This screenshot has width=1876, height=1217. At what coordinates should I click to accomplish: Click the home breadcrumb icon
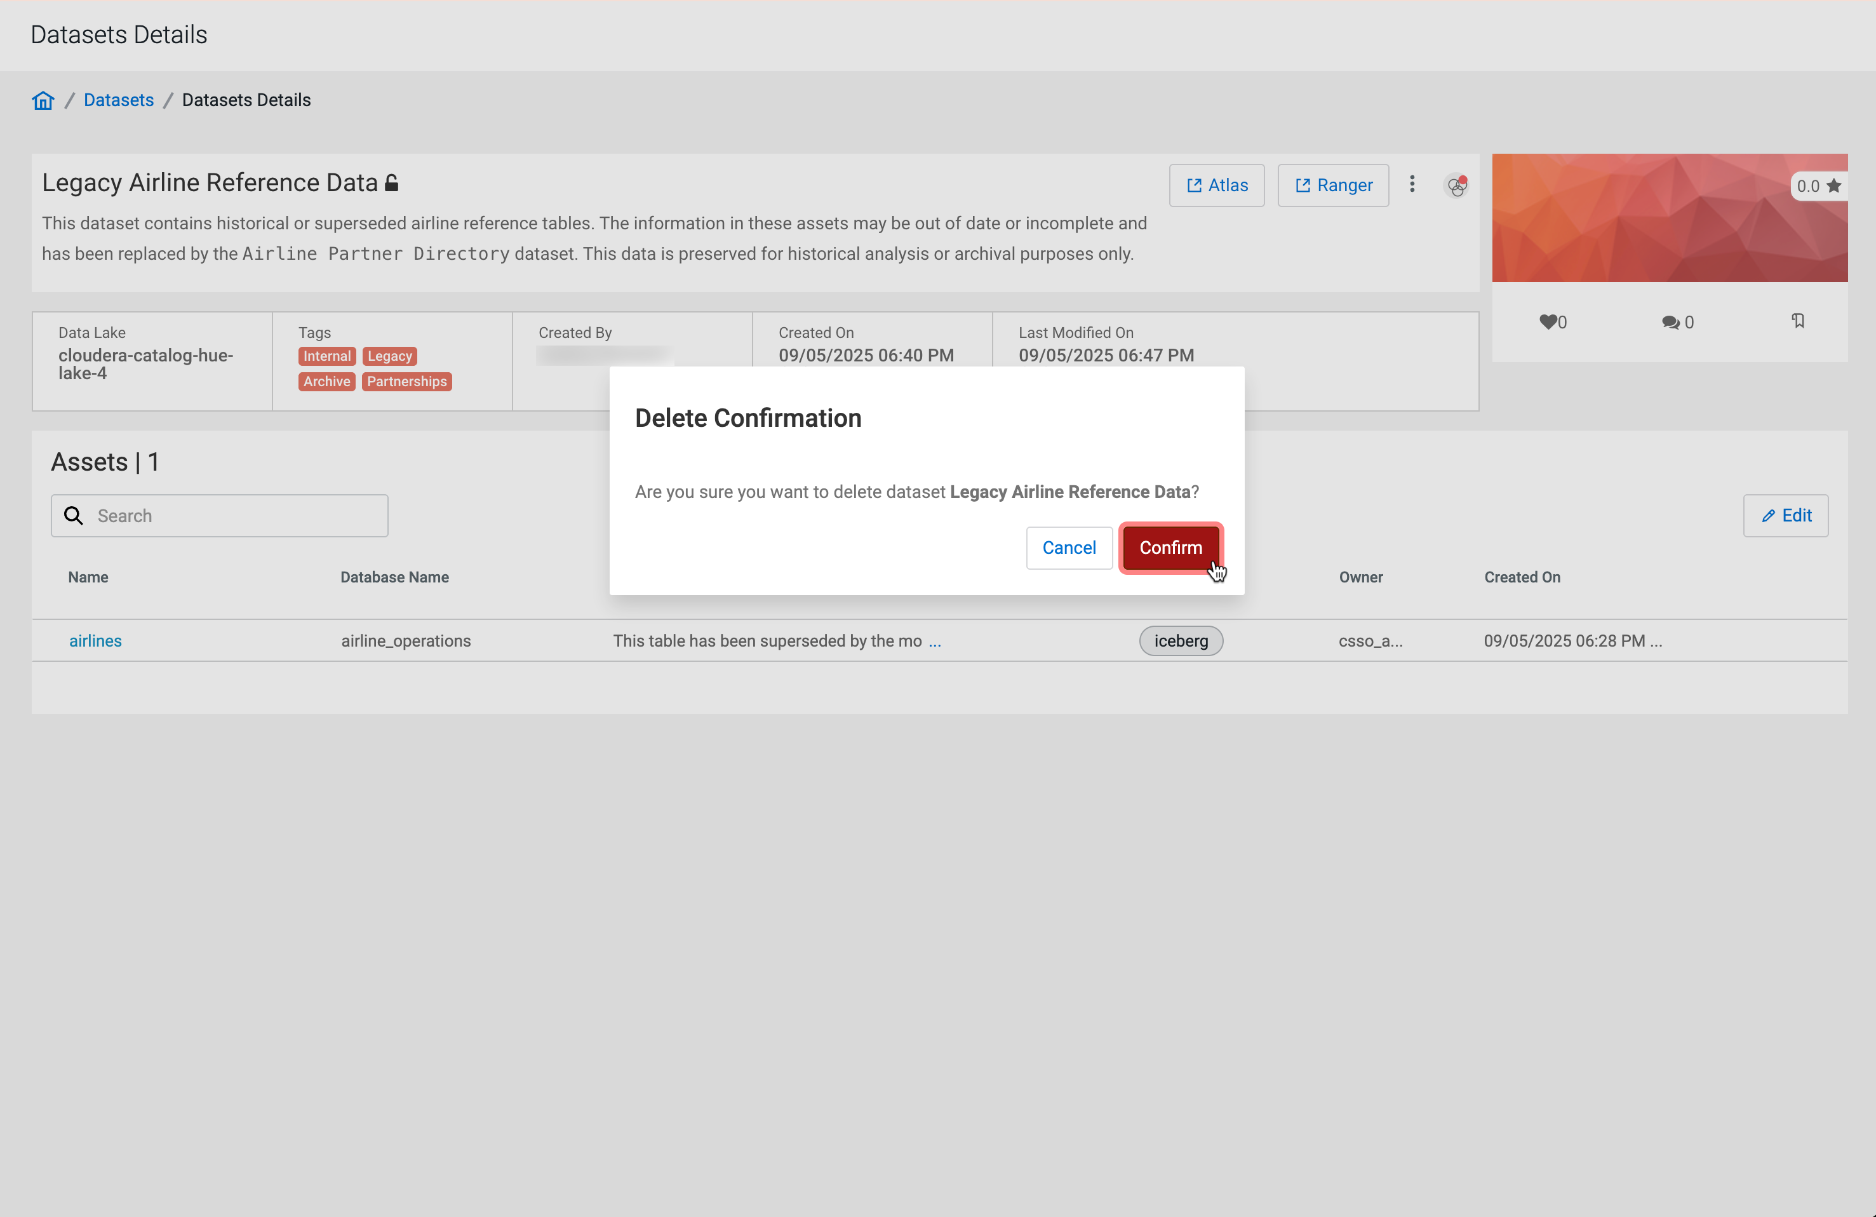click(43, 100)
